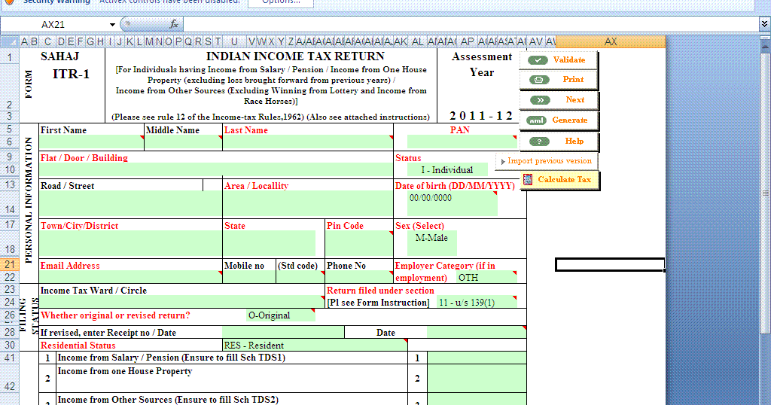
Task: Click the Area / Locality input cell
Action: point(308,204)
